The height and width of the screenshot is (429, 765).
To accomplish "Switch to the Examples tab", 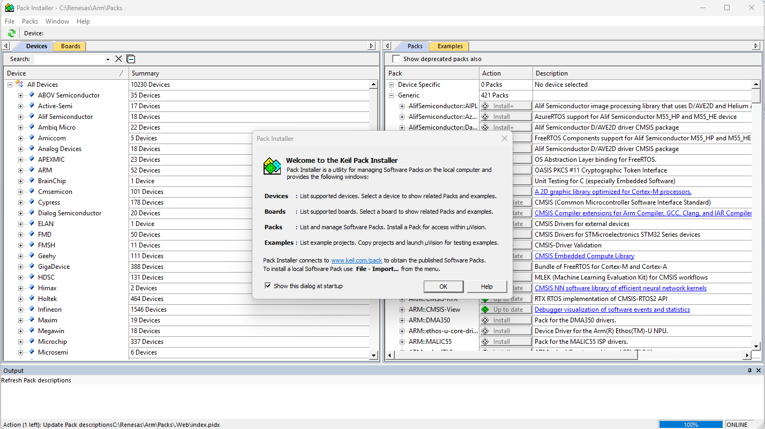I will coord(449,46).
